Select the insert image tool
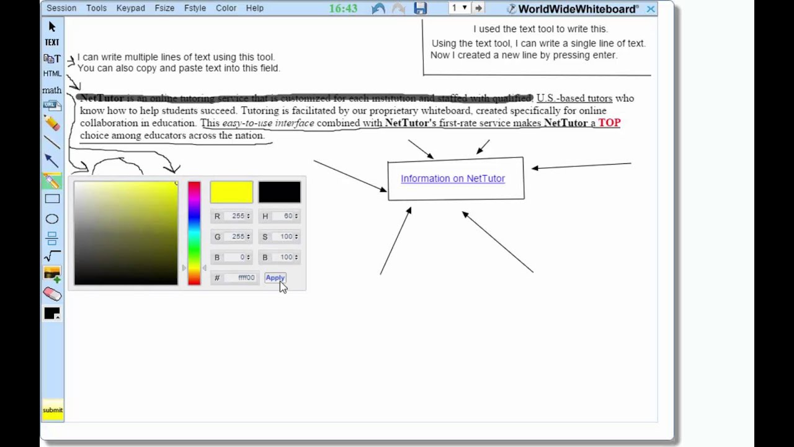Image resolution: width=794 pixels, height=447 pixels. pyautogui.click(x=52, y=274)
